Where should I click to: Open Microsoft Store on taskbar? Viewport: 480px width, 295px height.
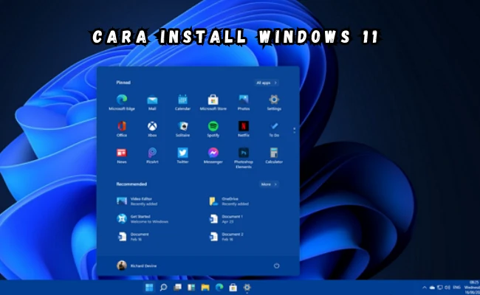coord(233,288)
